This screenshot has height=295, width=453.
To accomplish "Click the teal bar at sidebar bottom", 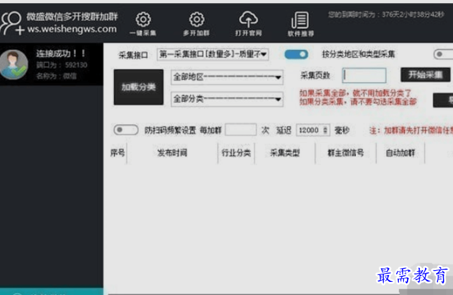I will 52,291.
